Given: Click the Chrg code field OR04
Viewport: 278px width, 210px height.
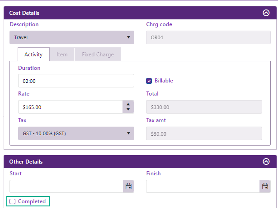Looking at the screenshot, I should 204,37.
